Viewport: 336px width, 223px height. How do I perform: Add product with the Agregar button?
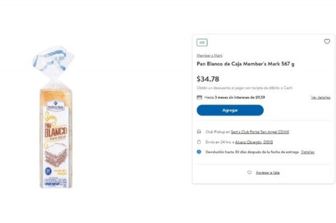[x=230, y=110]
